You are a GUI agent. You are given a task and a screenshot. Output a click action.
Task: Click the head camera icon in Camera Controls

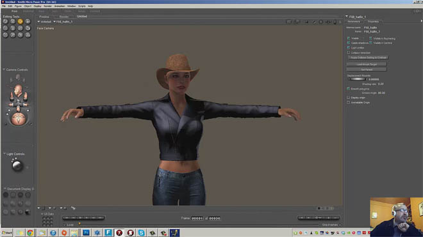pos(18,91)
